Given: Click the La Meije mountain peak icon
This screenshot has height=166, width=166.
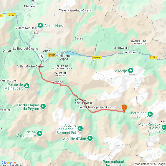Looking at the screenshot, I should 131,71.
